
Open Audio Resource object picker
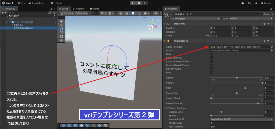272,47
